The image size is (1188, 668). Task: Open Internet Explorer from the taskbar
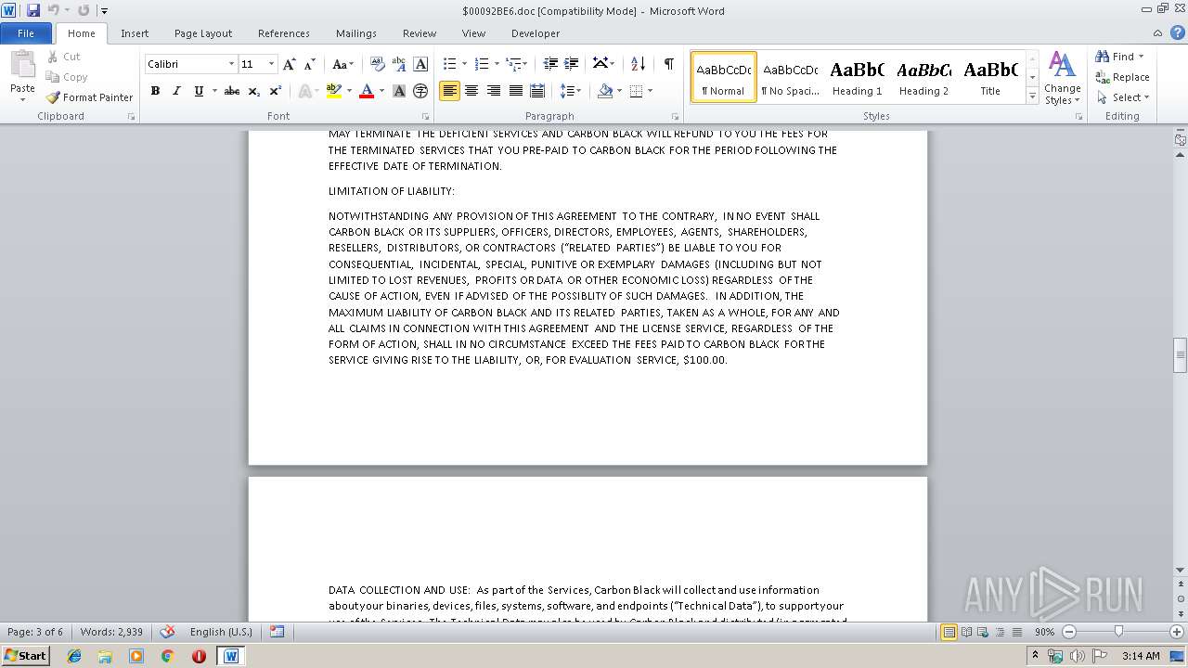[74, 655]
